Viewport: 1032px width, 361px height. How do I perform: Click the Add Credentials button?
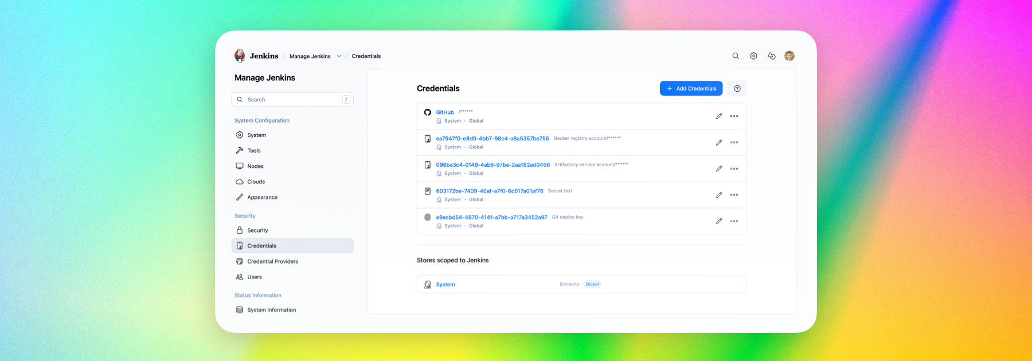coord(691,89)
